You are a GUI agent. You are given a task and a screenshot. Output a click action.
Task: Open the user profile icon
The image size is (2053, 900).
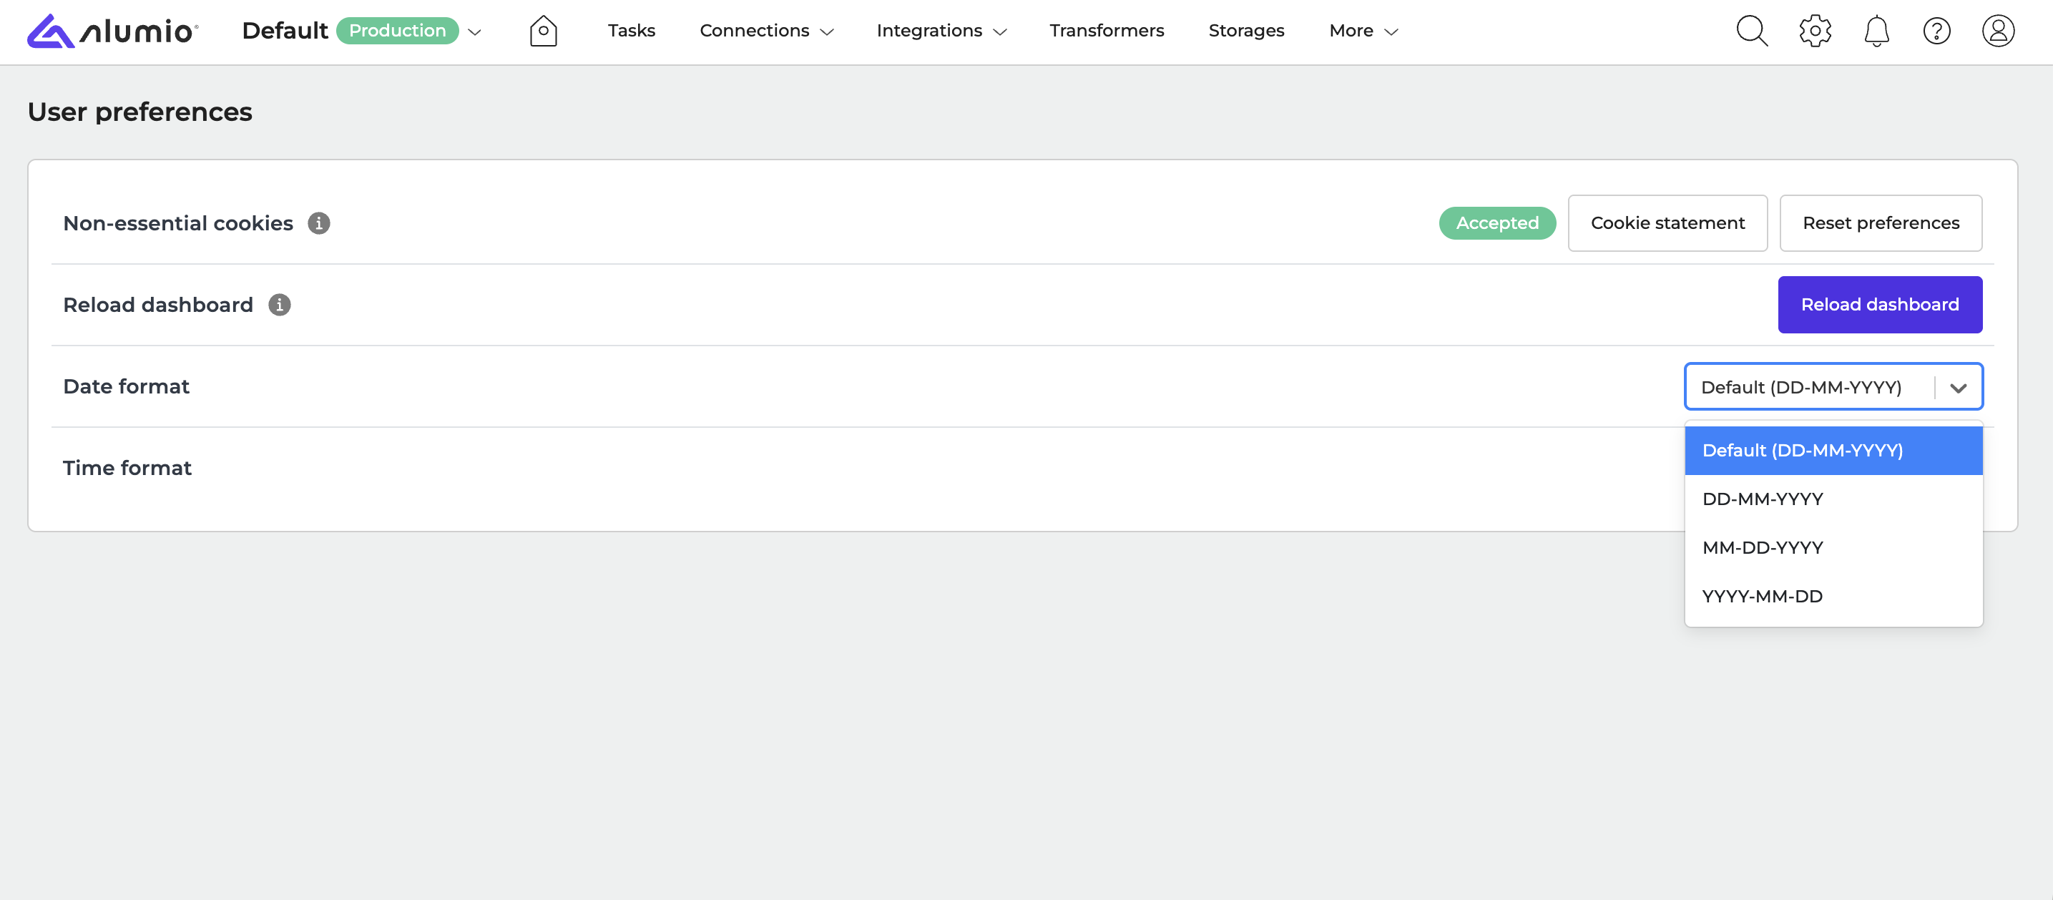click(x=1997, y=31)
